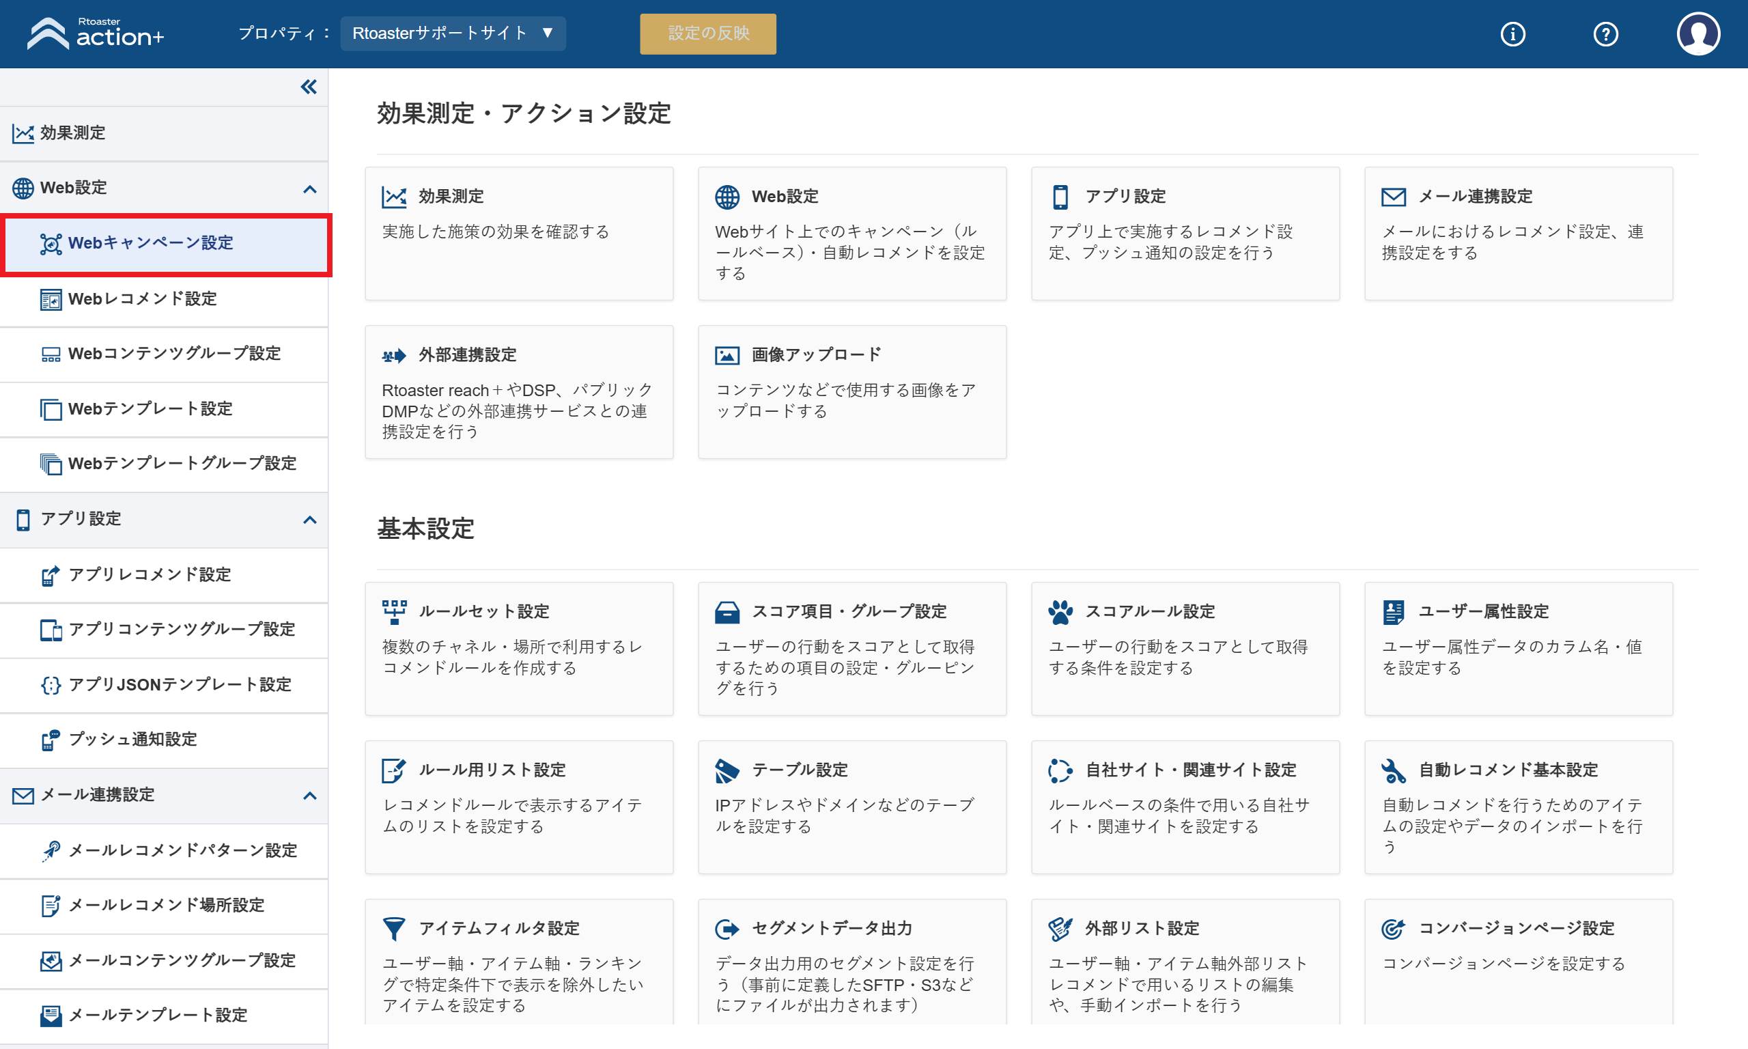Viewport: 1748px width, 1049px height.
Task: Open the help question mark icon
Action: point(1605,34)
